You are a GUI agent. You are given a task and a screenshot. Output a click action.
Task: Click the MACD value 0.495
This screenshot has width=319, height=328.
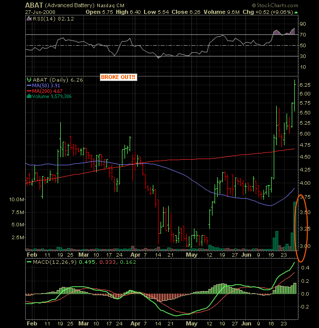(87, 262)
